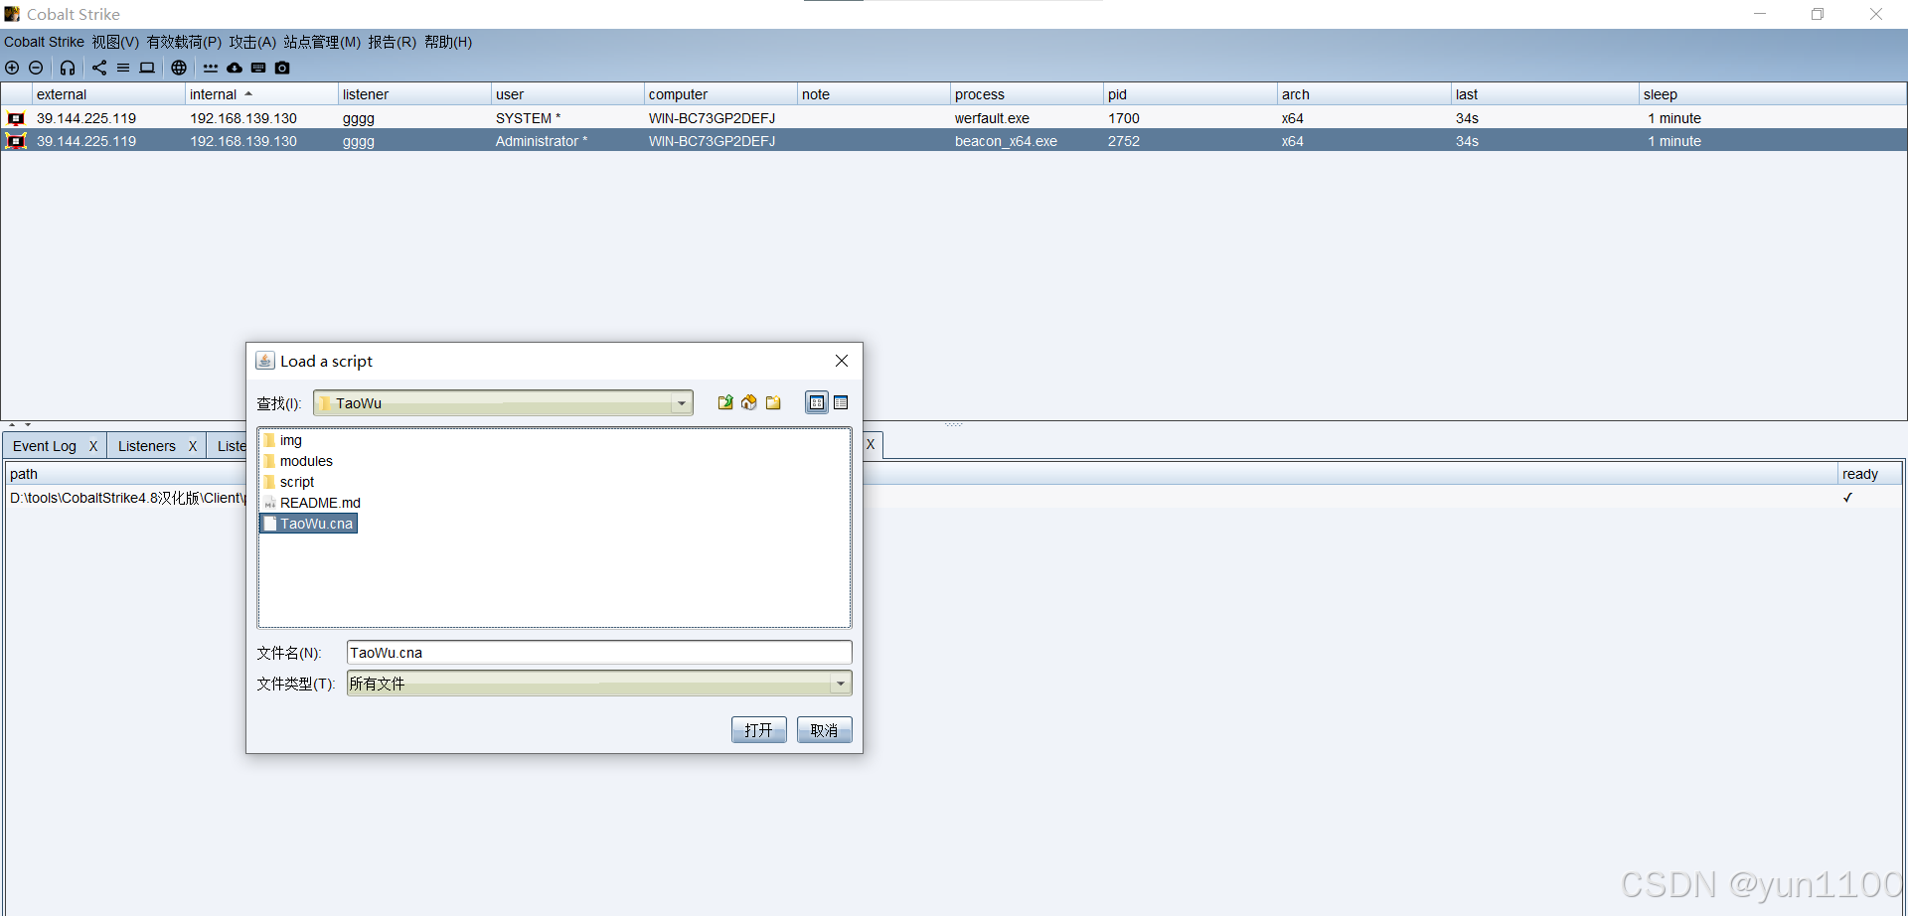The height and width of the screenshot is (916, 1908).
Task: Select the Administrator beacon session icon
Action: (x=16, y=141)
